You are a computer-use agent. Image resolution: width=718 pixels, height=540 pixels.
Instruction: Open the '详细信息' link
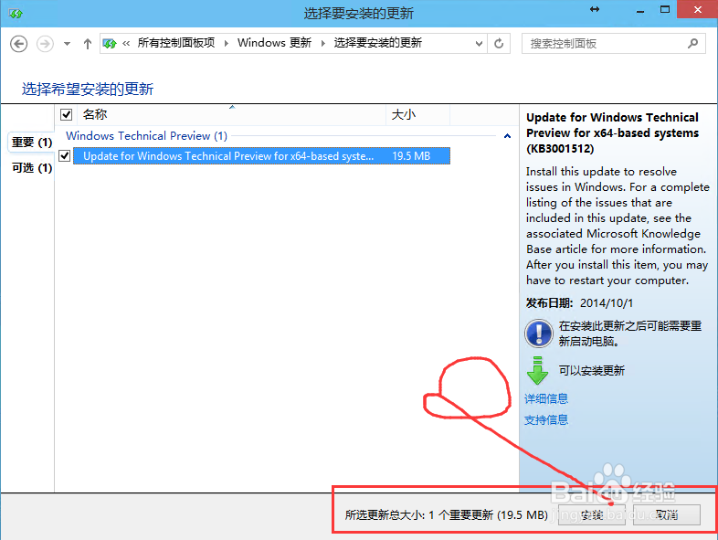click(546, 398)
